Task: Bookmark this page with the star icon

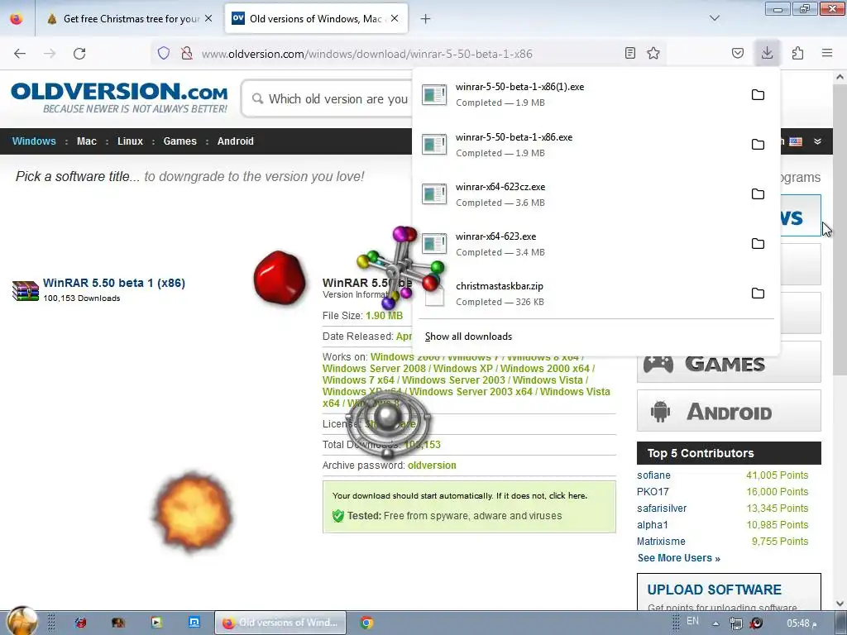Action: (x=653, y=53)
